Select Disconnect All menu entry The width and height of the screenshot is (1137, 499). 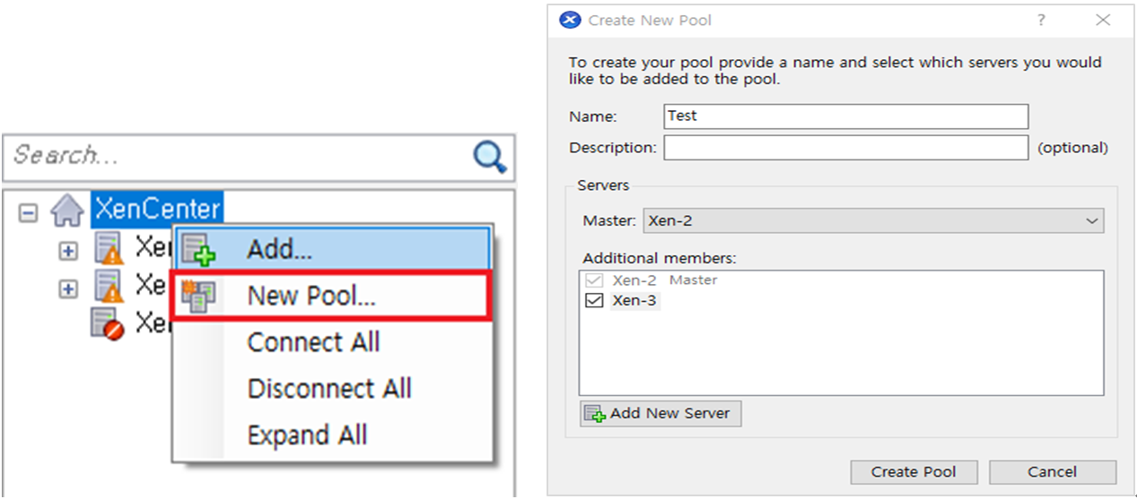332,389
